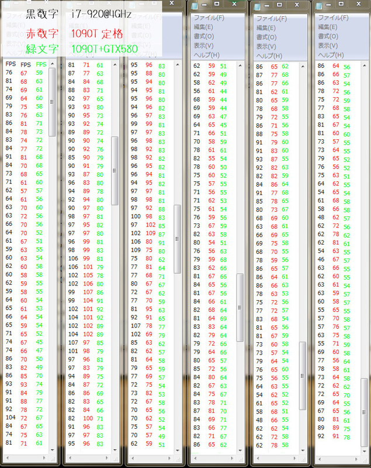
Task: Open ヘルプ(H) menu in the fifth Notepad window
Action: (x=269, y=56)
